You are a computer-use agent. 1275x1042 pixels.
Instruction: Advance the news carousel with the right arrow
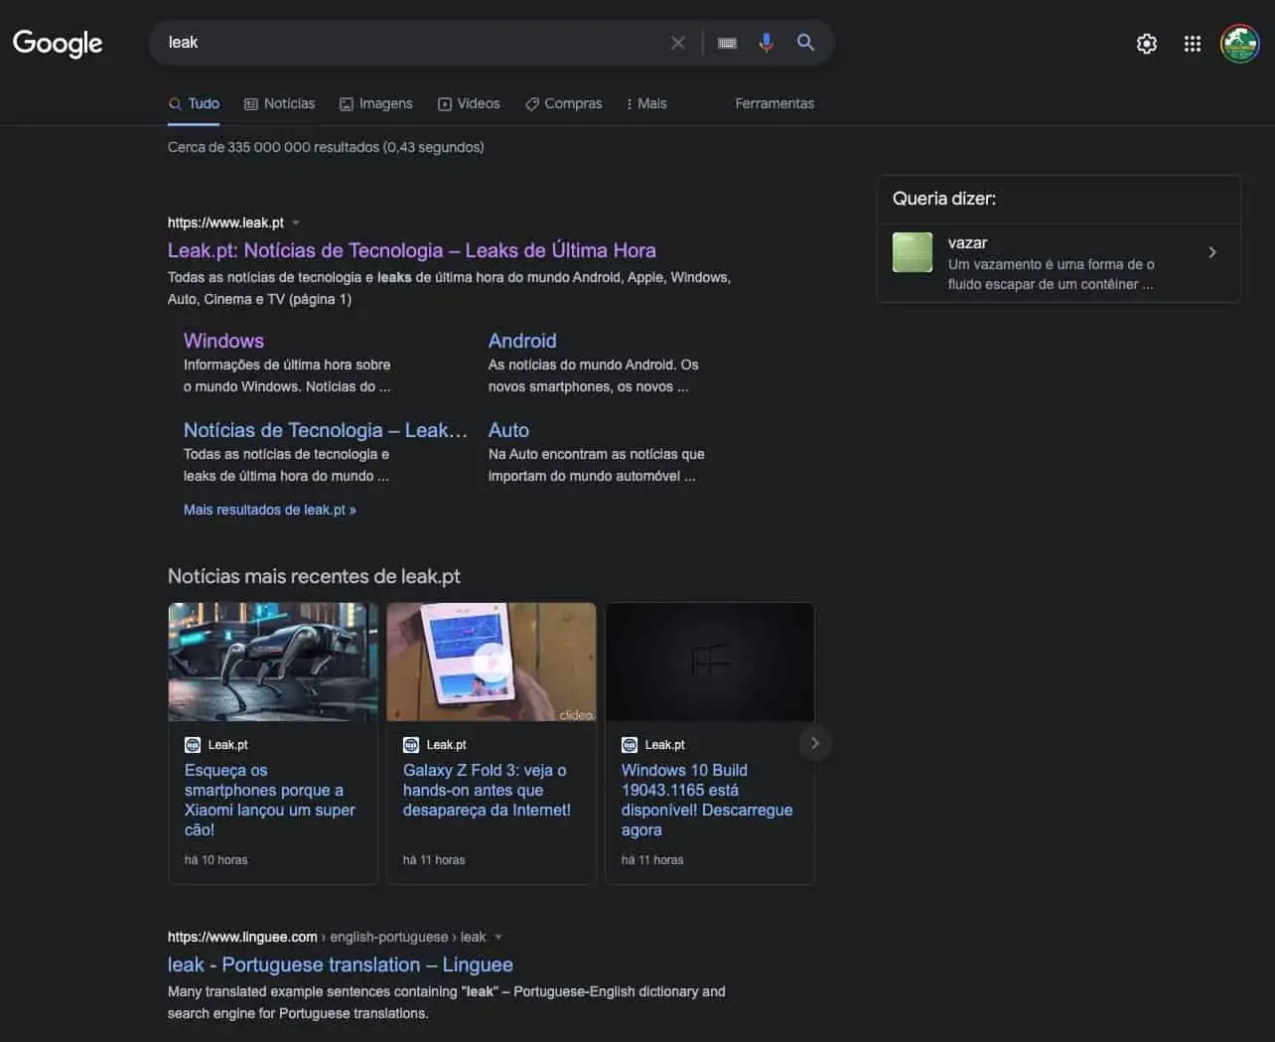814,742
